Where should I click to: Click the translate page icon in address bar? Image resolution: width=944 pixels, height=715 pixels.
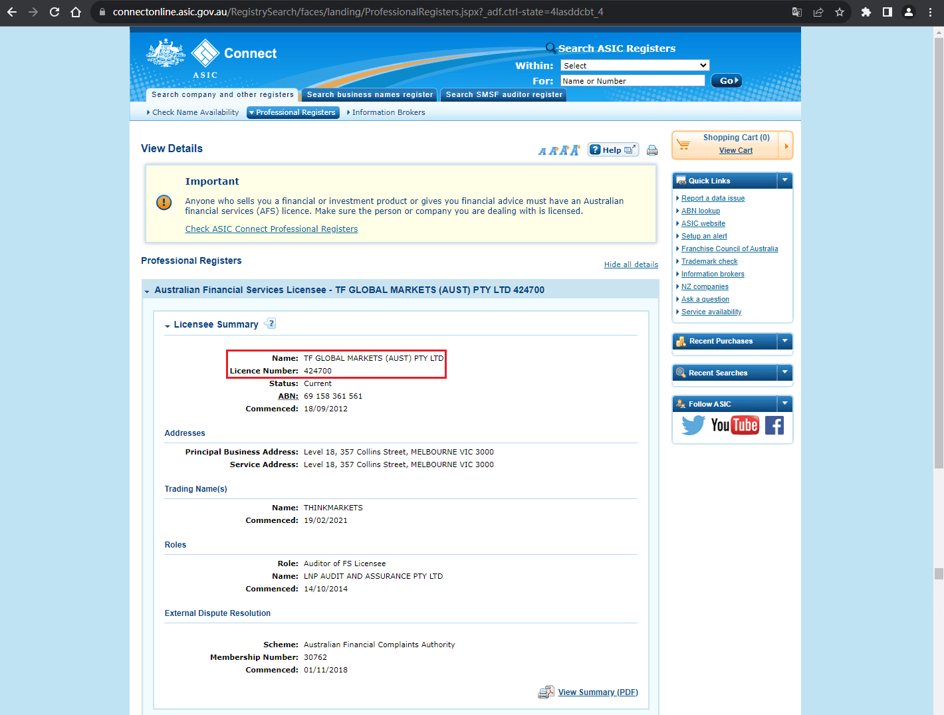pos(797,12)
